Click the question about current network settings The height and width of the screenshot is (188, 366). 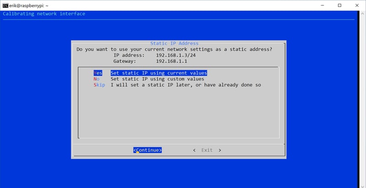(x=174, y=50)
